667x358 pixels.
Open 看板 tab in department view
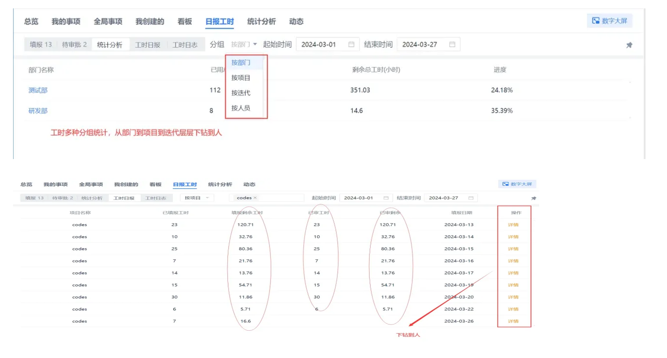[184, 21]
